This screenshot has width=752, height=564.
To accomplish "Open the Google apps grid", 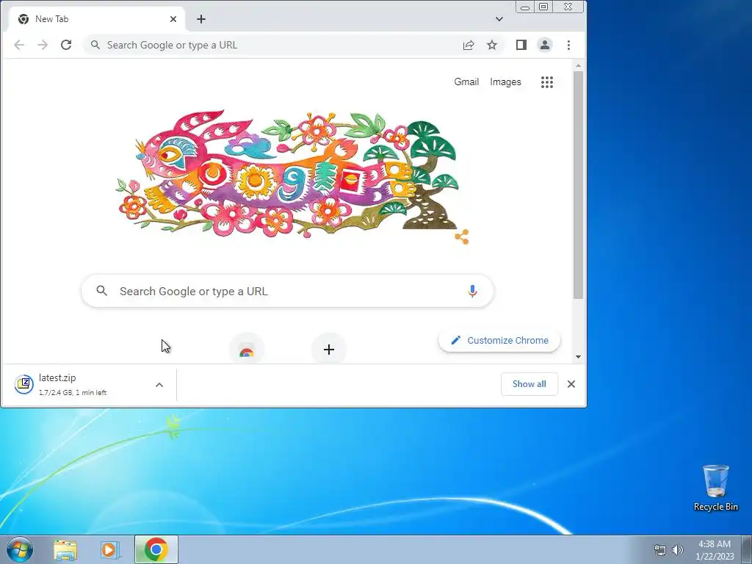I will pos(547,82).
